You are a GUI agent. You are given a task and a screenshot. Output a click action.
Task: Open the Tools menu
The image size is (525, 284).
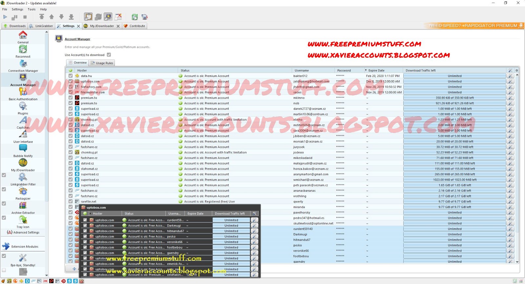pos(31,9)
